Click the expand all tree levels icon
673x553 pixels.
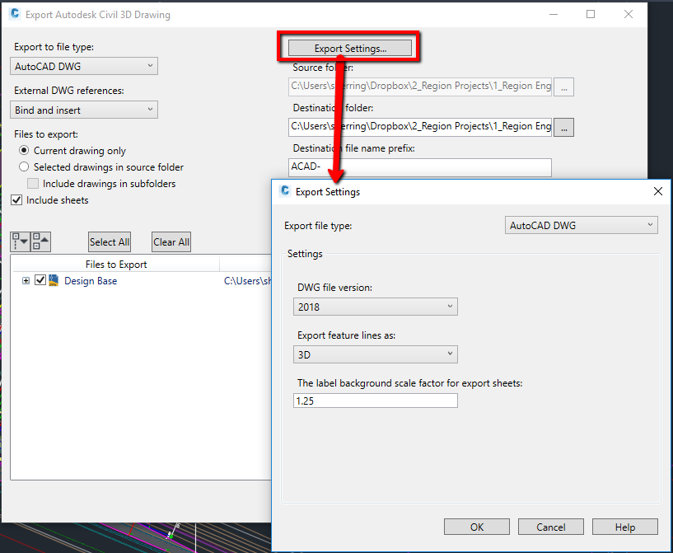(x=18, y=241)
